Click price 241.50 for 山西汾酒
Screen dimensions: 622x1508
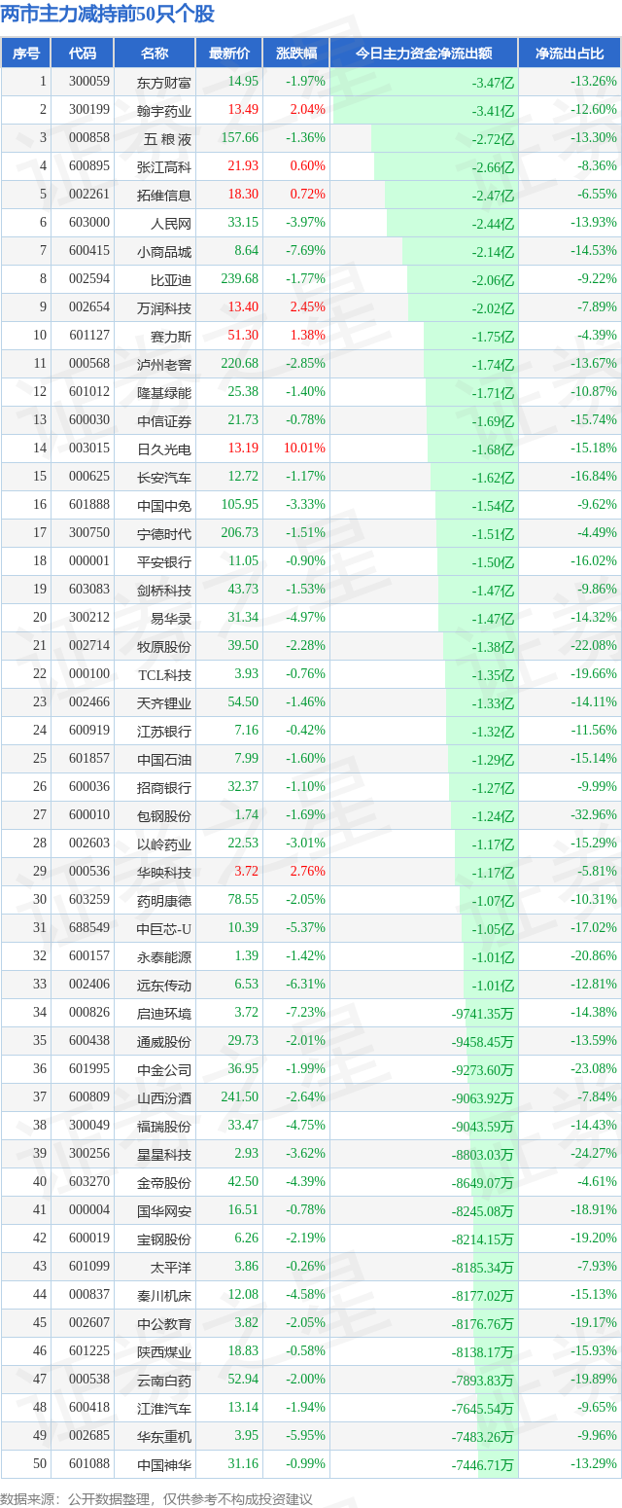click(x=240, y=1097)
